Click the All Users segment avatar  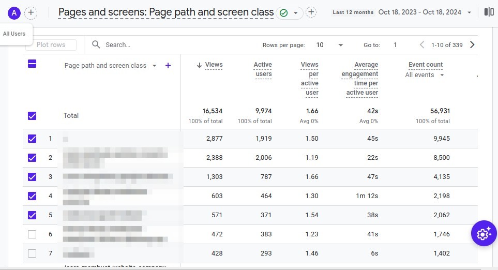(x=15, y=12)
